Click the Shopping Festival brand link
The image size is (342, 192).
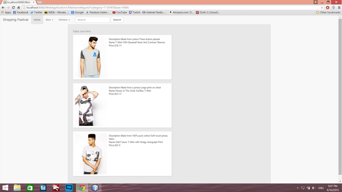point(15,20)
